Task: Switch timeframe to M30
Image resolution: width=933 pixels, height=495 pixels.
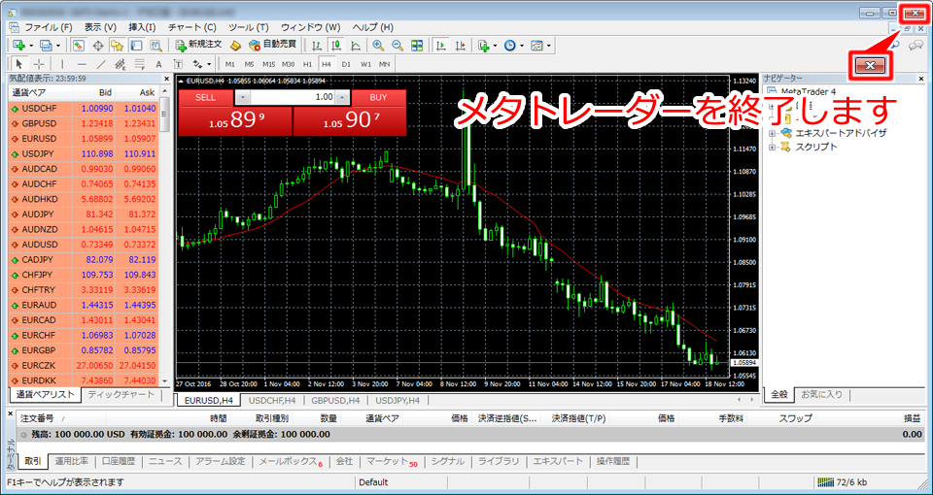Action: [289, 64]
